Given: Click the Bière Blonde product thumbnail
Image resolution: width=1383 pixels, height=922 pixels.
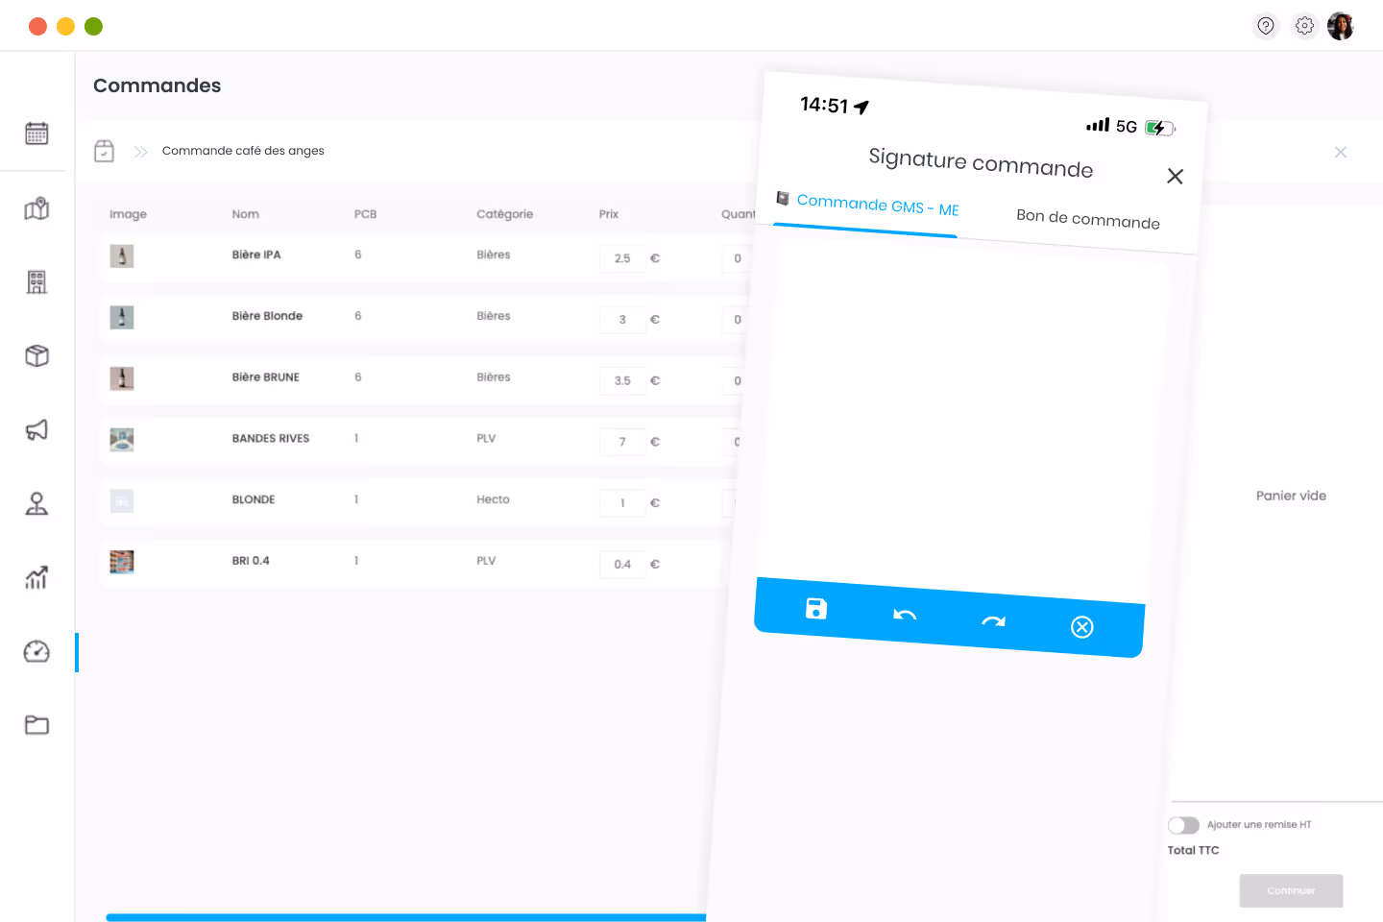Looking at the screenshot, I should (x=122, y=317).
